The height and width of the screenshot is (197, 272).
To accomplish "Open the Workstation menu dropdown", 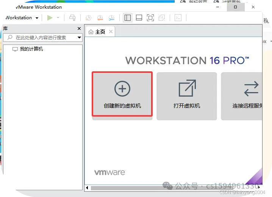I will coord(22,18).
